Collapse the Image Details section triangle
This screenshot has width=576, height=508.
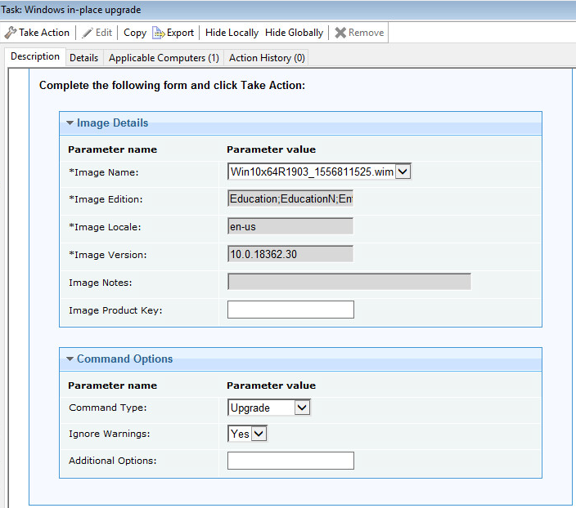click(70, 123)
